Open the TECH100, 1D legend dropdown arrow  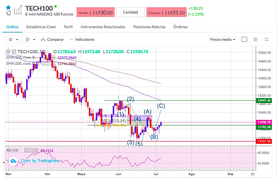pyautogui.click(x=48, y=52)
